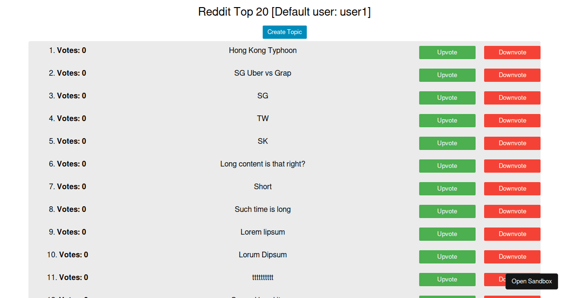The image size is (569, 298).
Task: Upvote the Short topic
Action: (x=447, y=189)
